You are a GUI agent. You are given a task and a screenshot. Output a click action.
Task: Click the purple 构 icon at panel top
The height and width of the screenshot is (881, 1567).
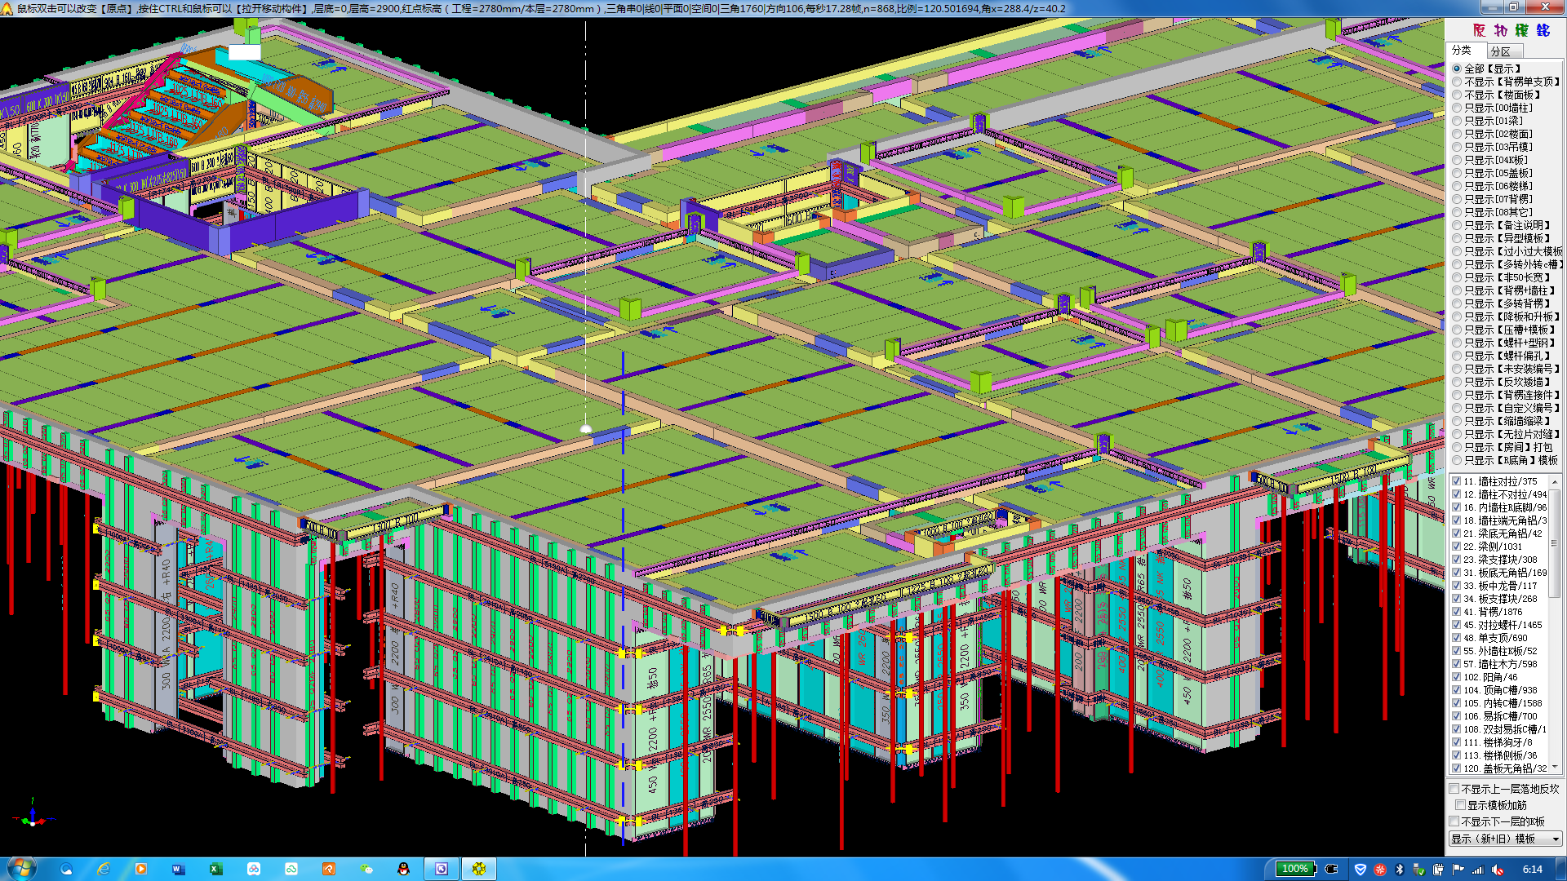(x=1500, y=30)
